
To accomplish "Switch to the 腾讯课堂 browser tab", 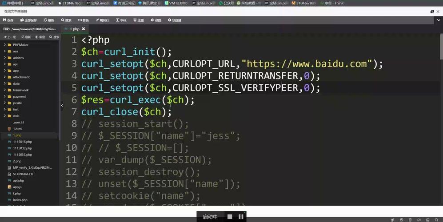I will click(x=150, y=3).
